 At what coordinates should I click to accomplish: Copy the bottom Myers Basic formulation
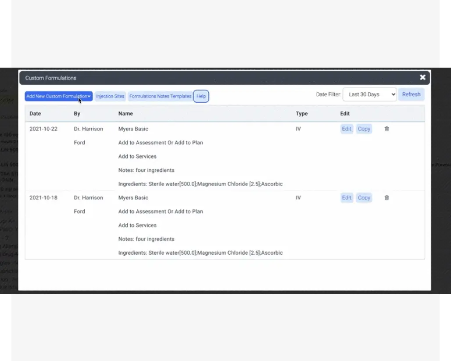[x=364, y=198]
